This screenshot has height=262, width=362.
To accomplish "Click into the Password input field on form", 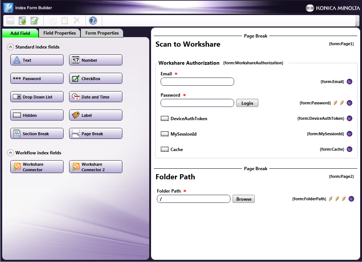I will (197, 103).
